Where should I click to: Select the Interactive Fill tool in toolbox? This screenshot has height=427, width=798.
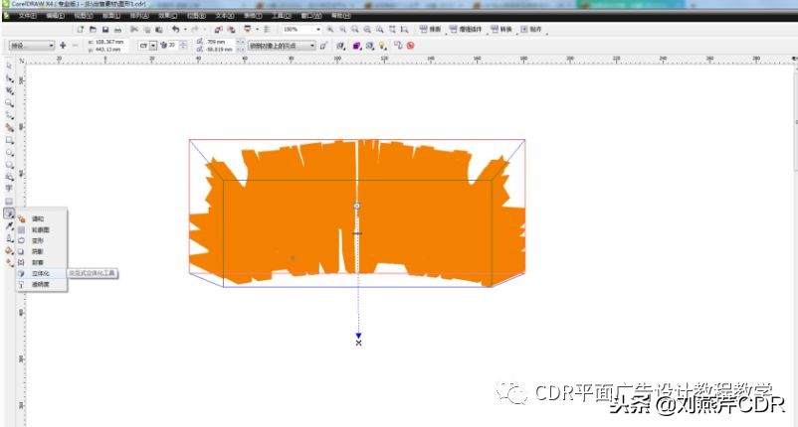pyautogui.click(x=9, y=262)
